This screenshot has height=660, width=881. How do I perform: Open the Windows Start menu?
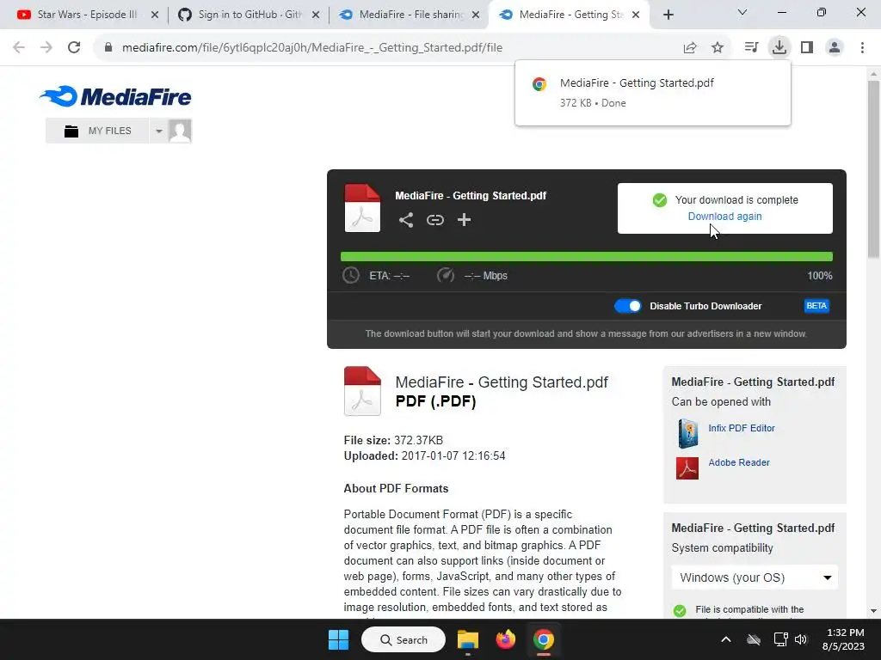pos(339,639)
